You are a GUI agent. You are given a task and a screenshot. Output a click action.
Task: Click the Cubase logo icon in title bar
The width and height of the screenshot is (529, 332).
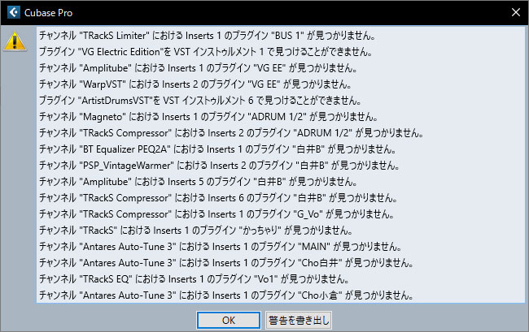(x=14, y=12)
